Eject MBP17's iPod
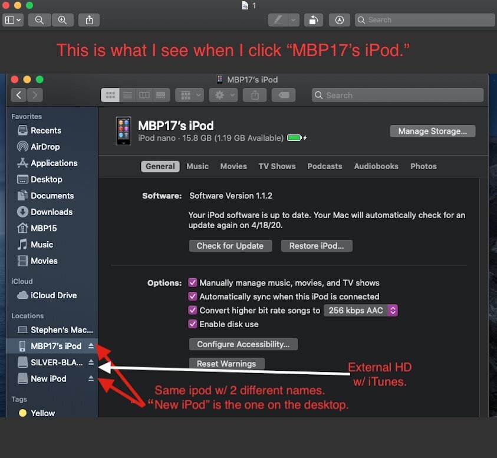 pos(91,346)
